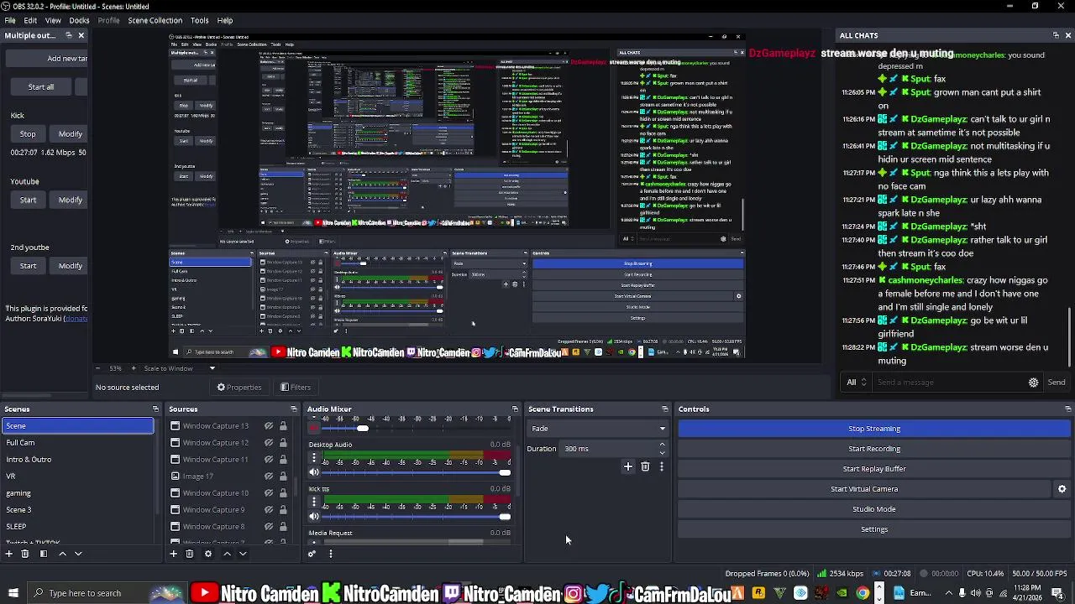
Task: Open source properties gear in Sources toolbar
Action: click(208, 554)
